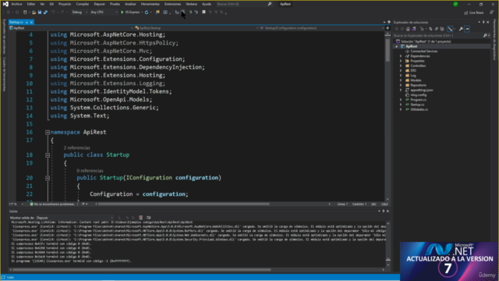Open the ApiRest project navigation dropdown
This screenshot has height=281, width=499.
pyautogui.click(x=71, y=28)
